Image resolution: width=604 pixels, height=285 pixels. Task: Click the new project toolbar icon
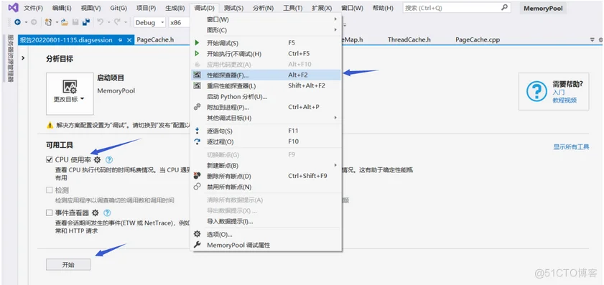point(48,22)
